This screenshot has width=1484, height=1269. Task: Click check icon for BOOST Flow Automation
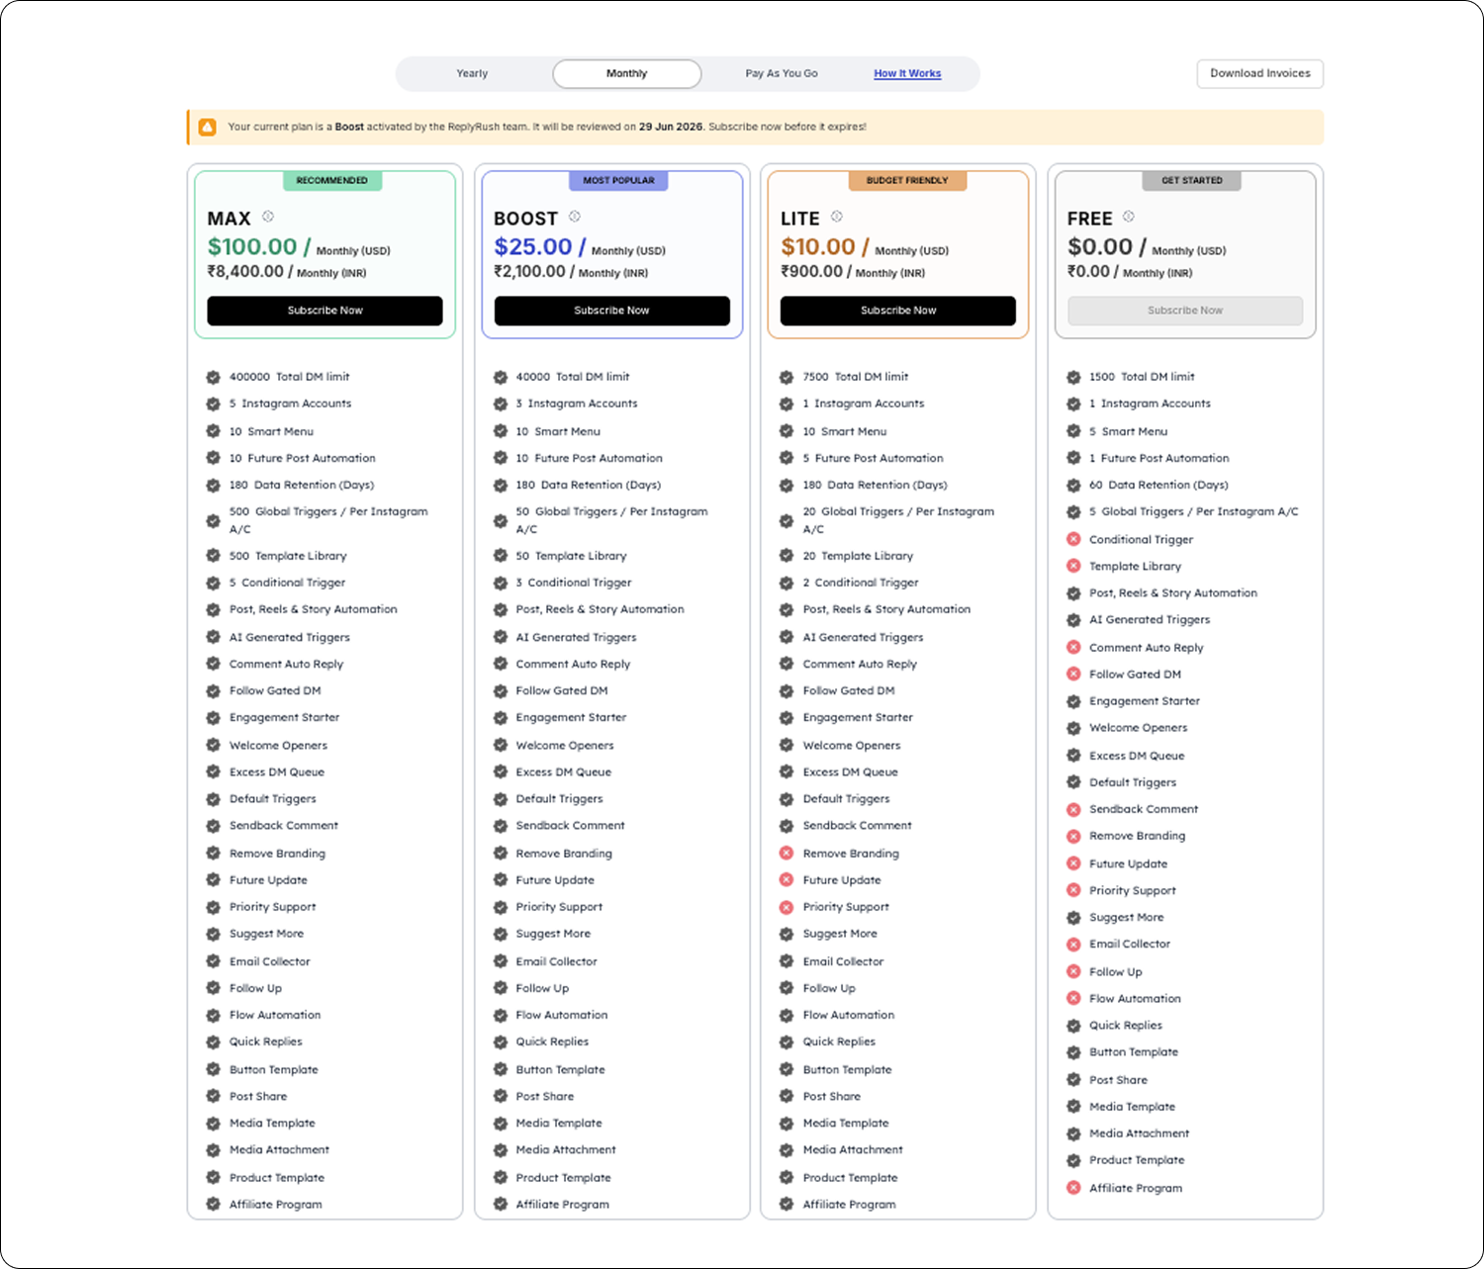pyautogui.click(x=501, y=1015)
